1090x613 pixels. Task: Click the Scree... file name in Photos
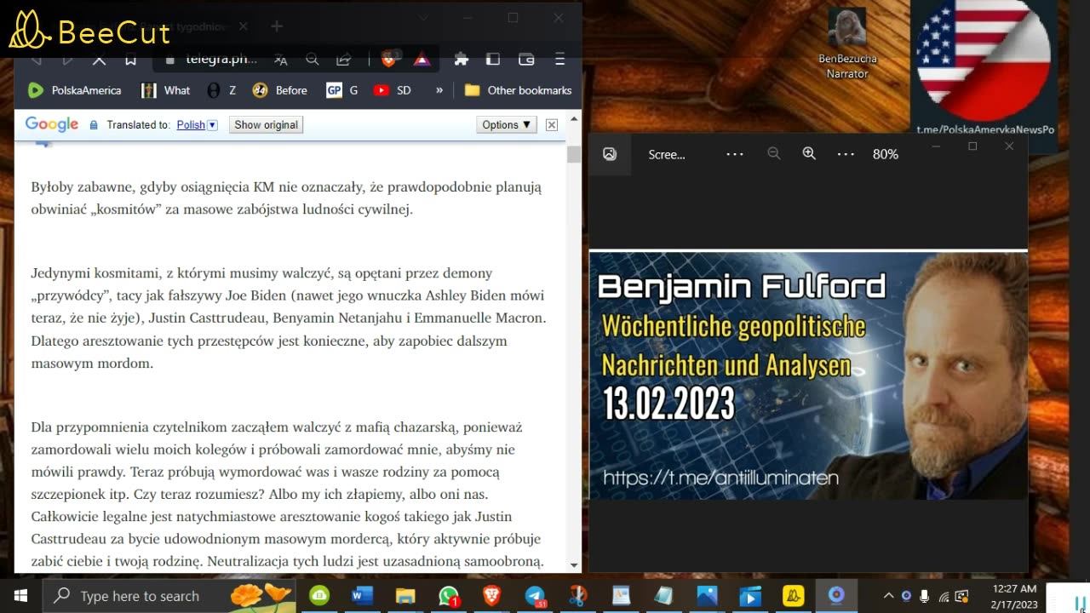coord(667,154)
